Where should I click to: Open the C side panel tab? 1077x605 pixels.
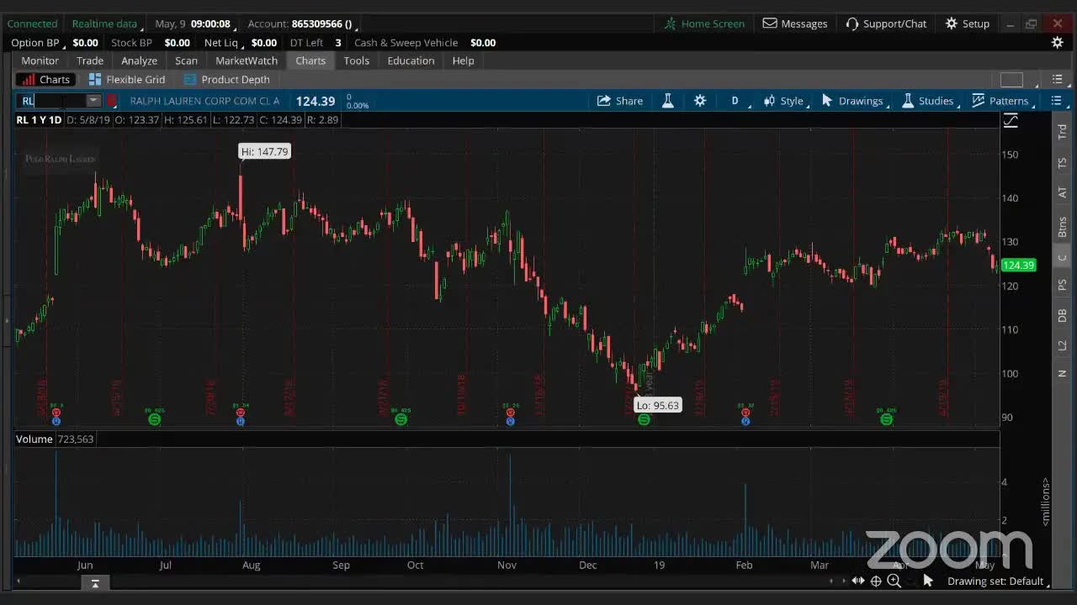(x=1062, y=258)
